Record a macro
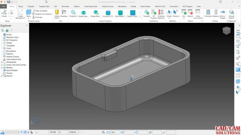This screenshot has height=135, width=241. tap(190, 13)
